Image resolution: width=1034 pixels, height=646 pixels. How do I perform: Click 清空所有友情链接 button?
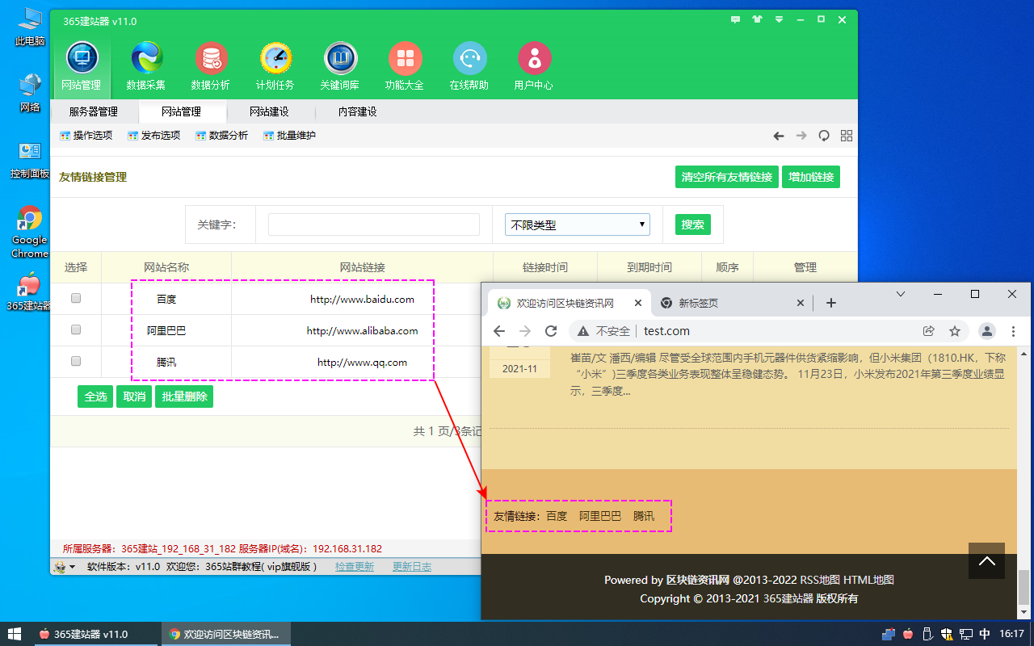pyautogui.click(x=726, y=177)
